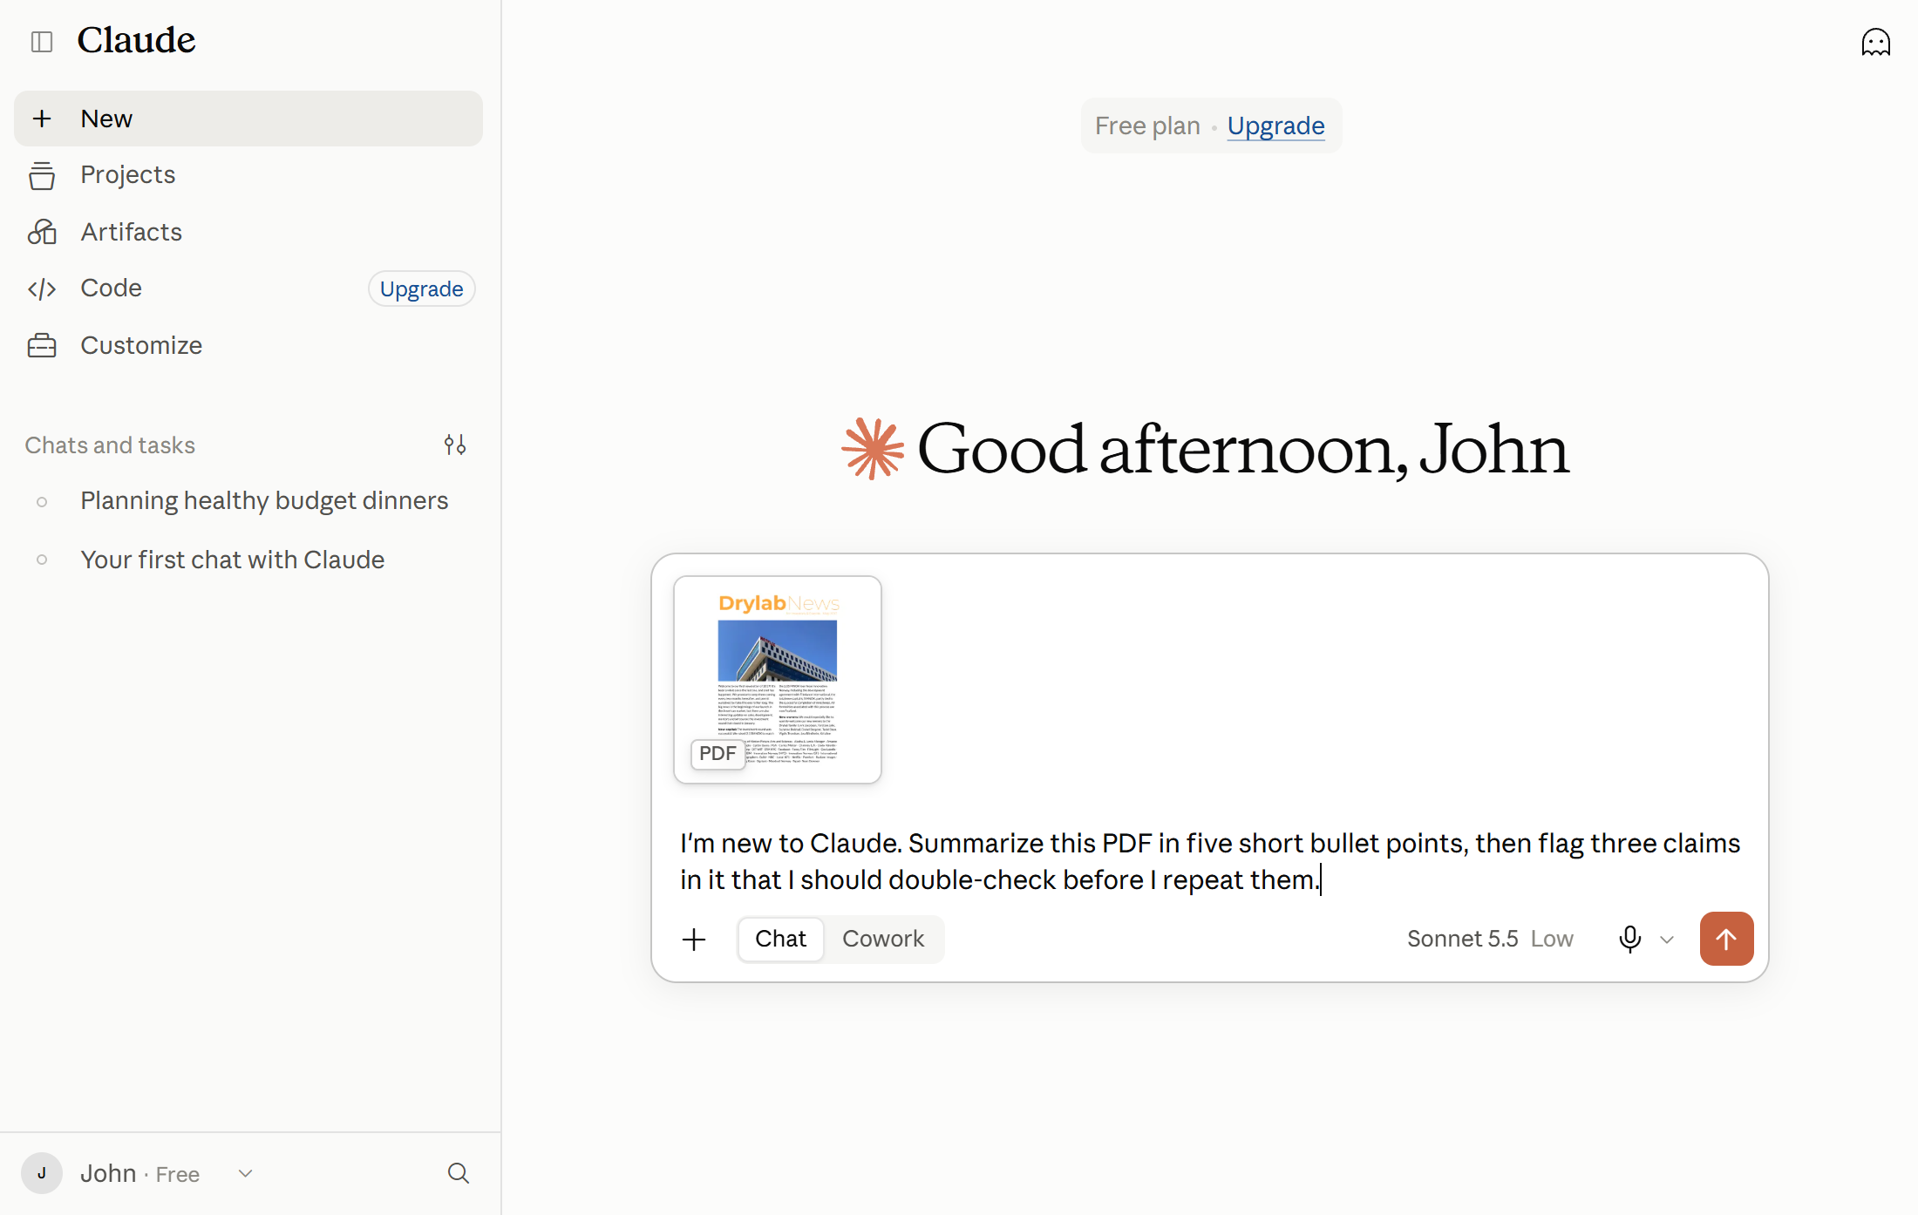Open the voice options chevron
Image resolution: width=1918 pixels, height=1215 pixels.
pos(1667,940)
